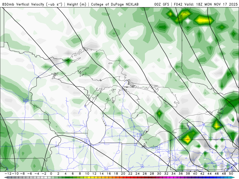Click the "F042" forecast hour text
239x179 pixels.
pos(178,4)
